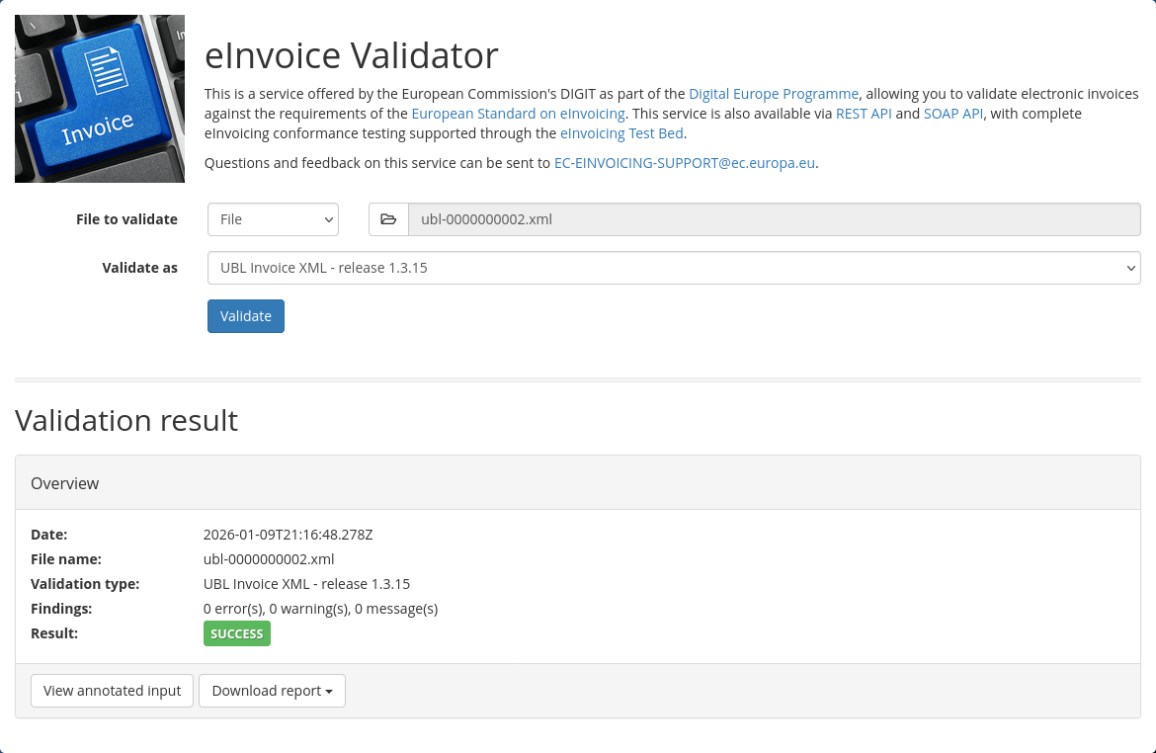The width and height of the screenshot is (1156, 753).
Task: Open the REST API link
Action: 864,114
